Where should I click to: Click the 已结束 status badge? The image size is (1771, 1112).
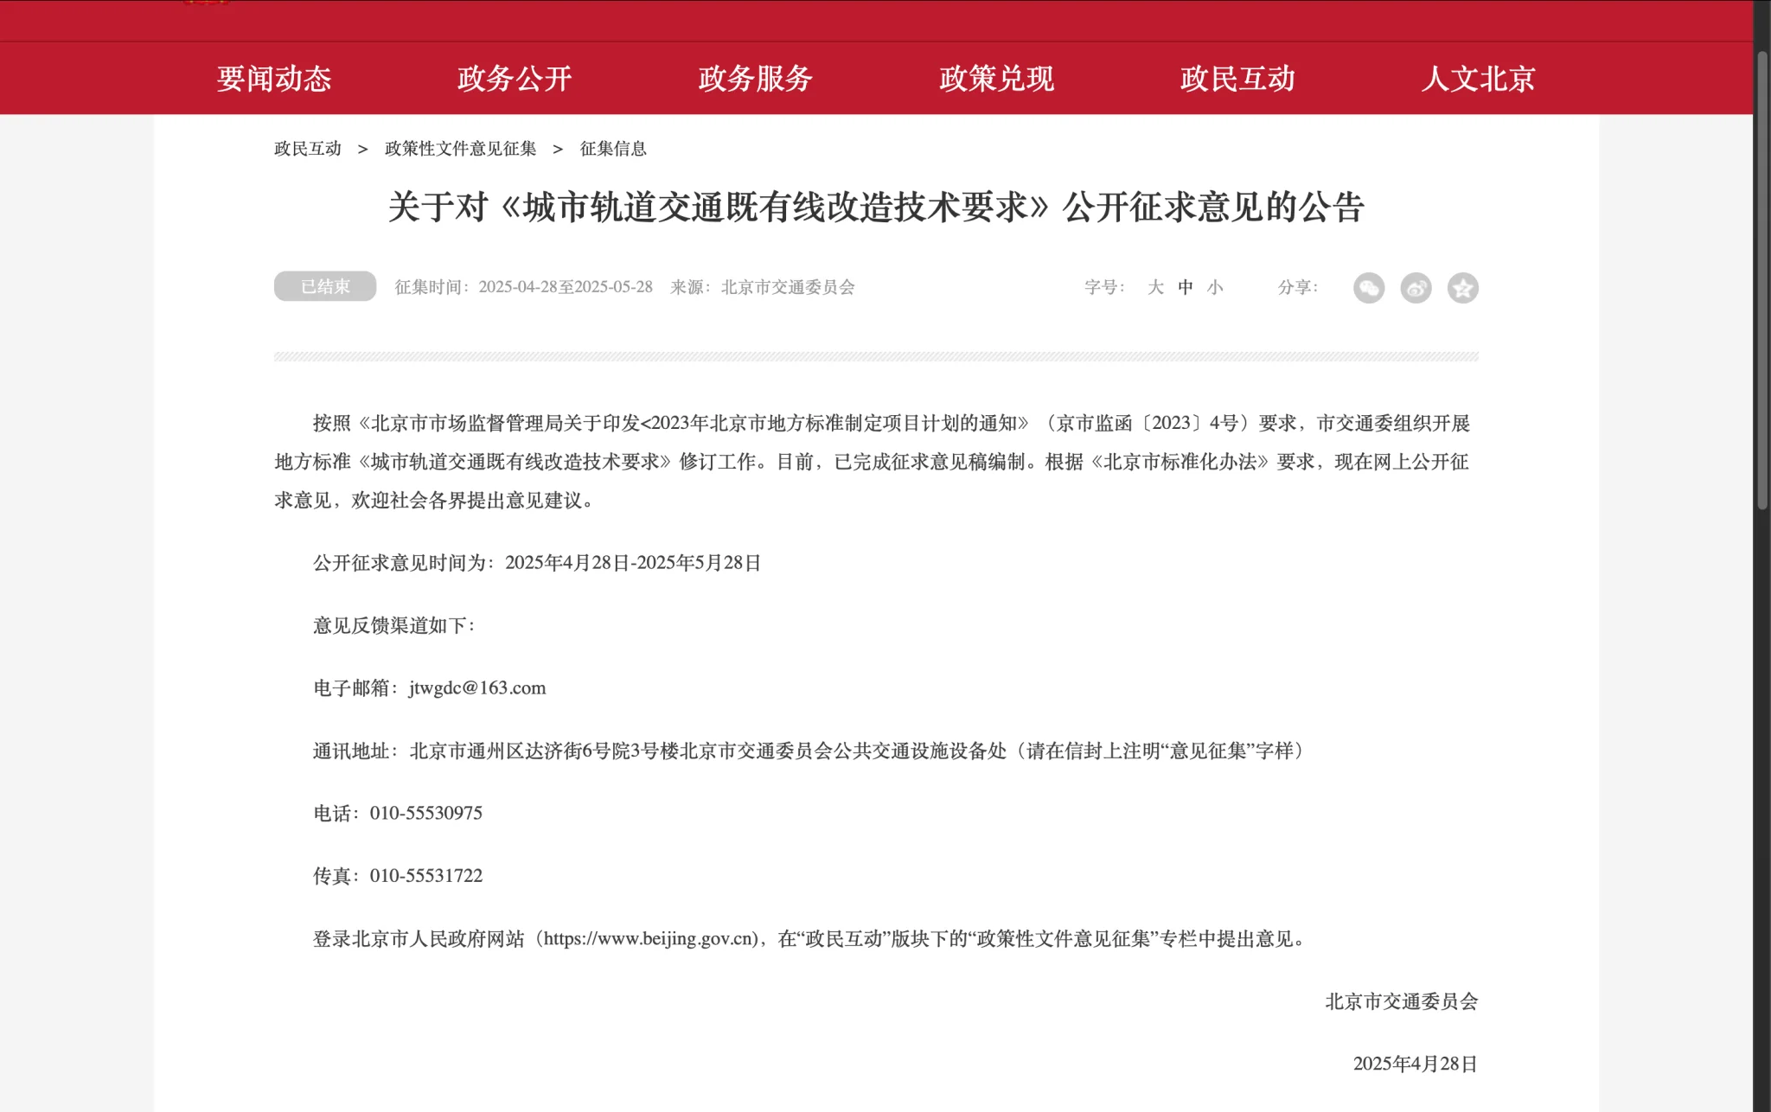[324, 286]
